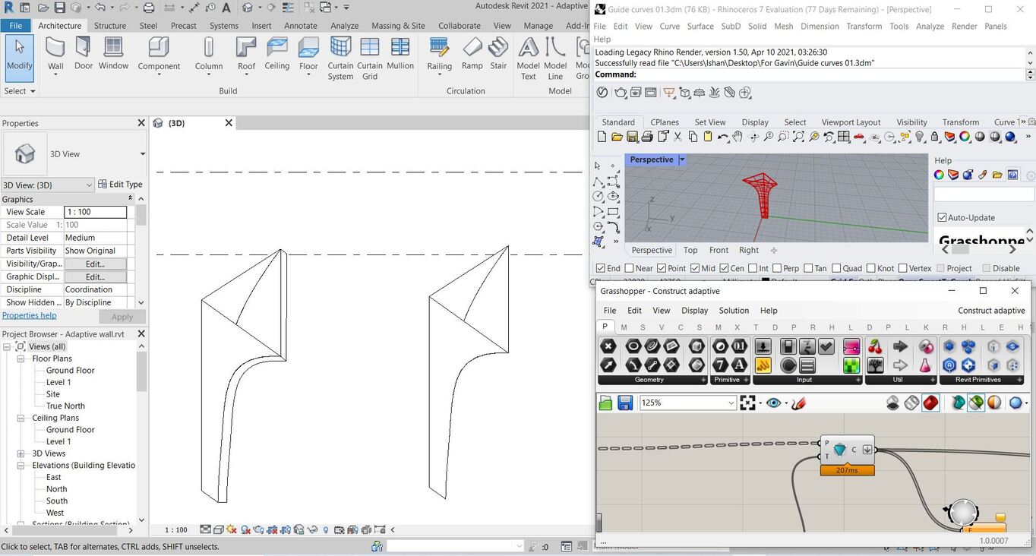Uncheck the Auto-Update checkbox
Screen dimensions: 1036x556
point(942,218)
